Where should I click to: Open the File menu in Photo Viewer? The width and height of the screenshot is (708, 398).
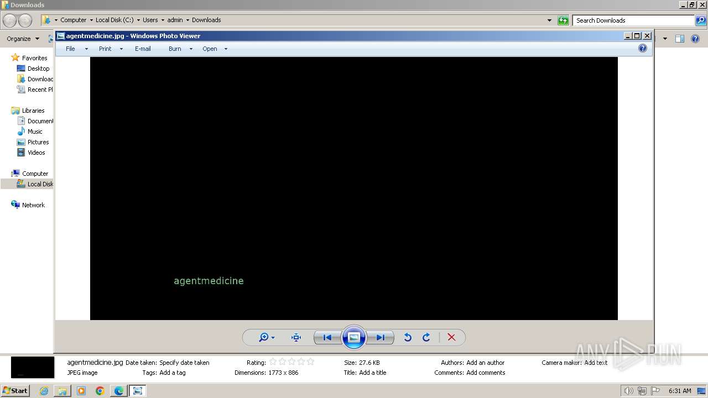click(x=70, y=49)
